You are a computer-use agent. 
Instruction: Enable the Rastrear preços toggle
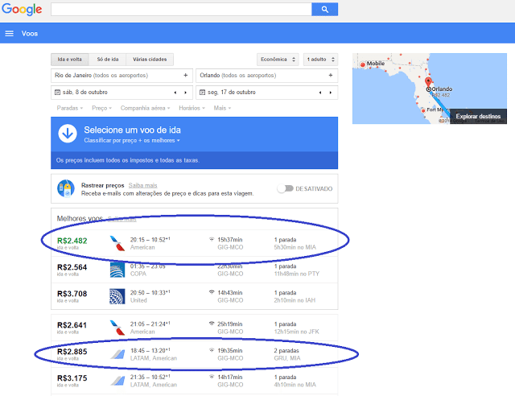(x=285, y=188)
